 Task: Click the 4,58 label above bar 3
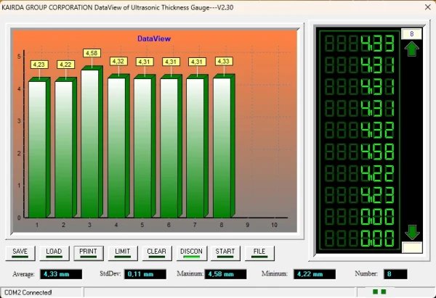click(x=92, y=53)
